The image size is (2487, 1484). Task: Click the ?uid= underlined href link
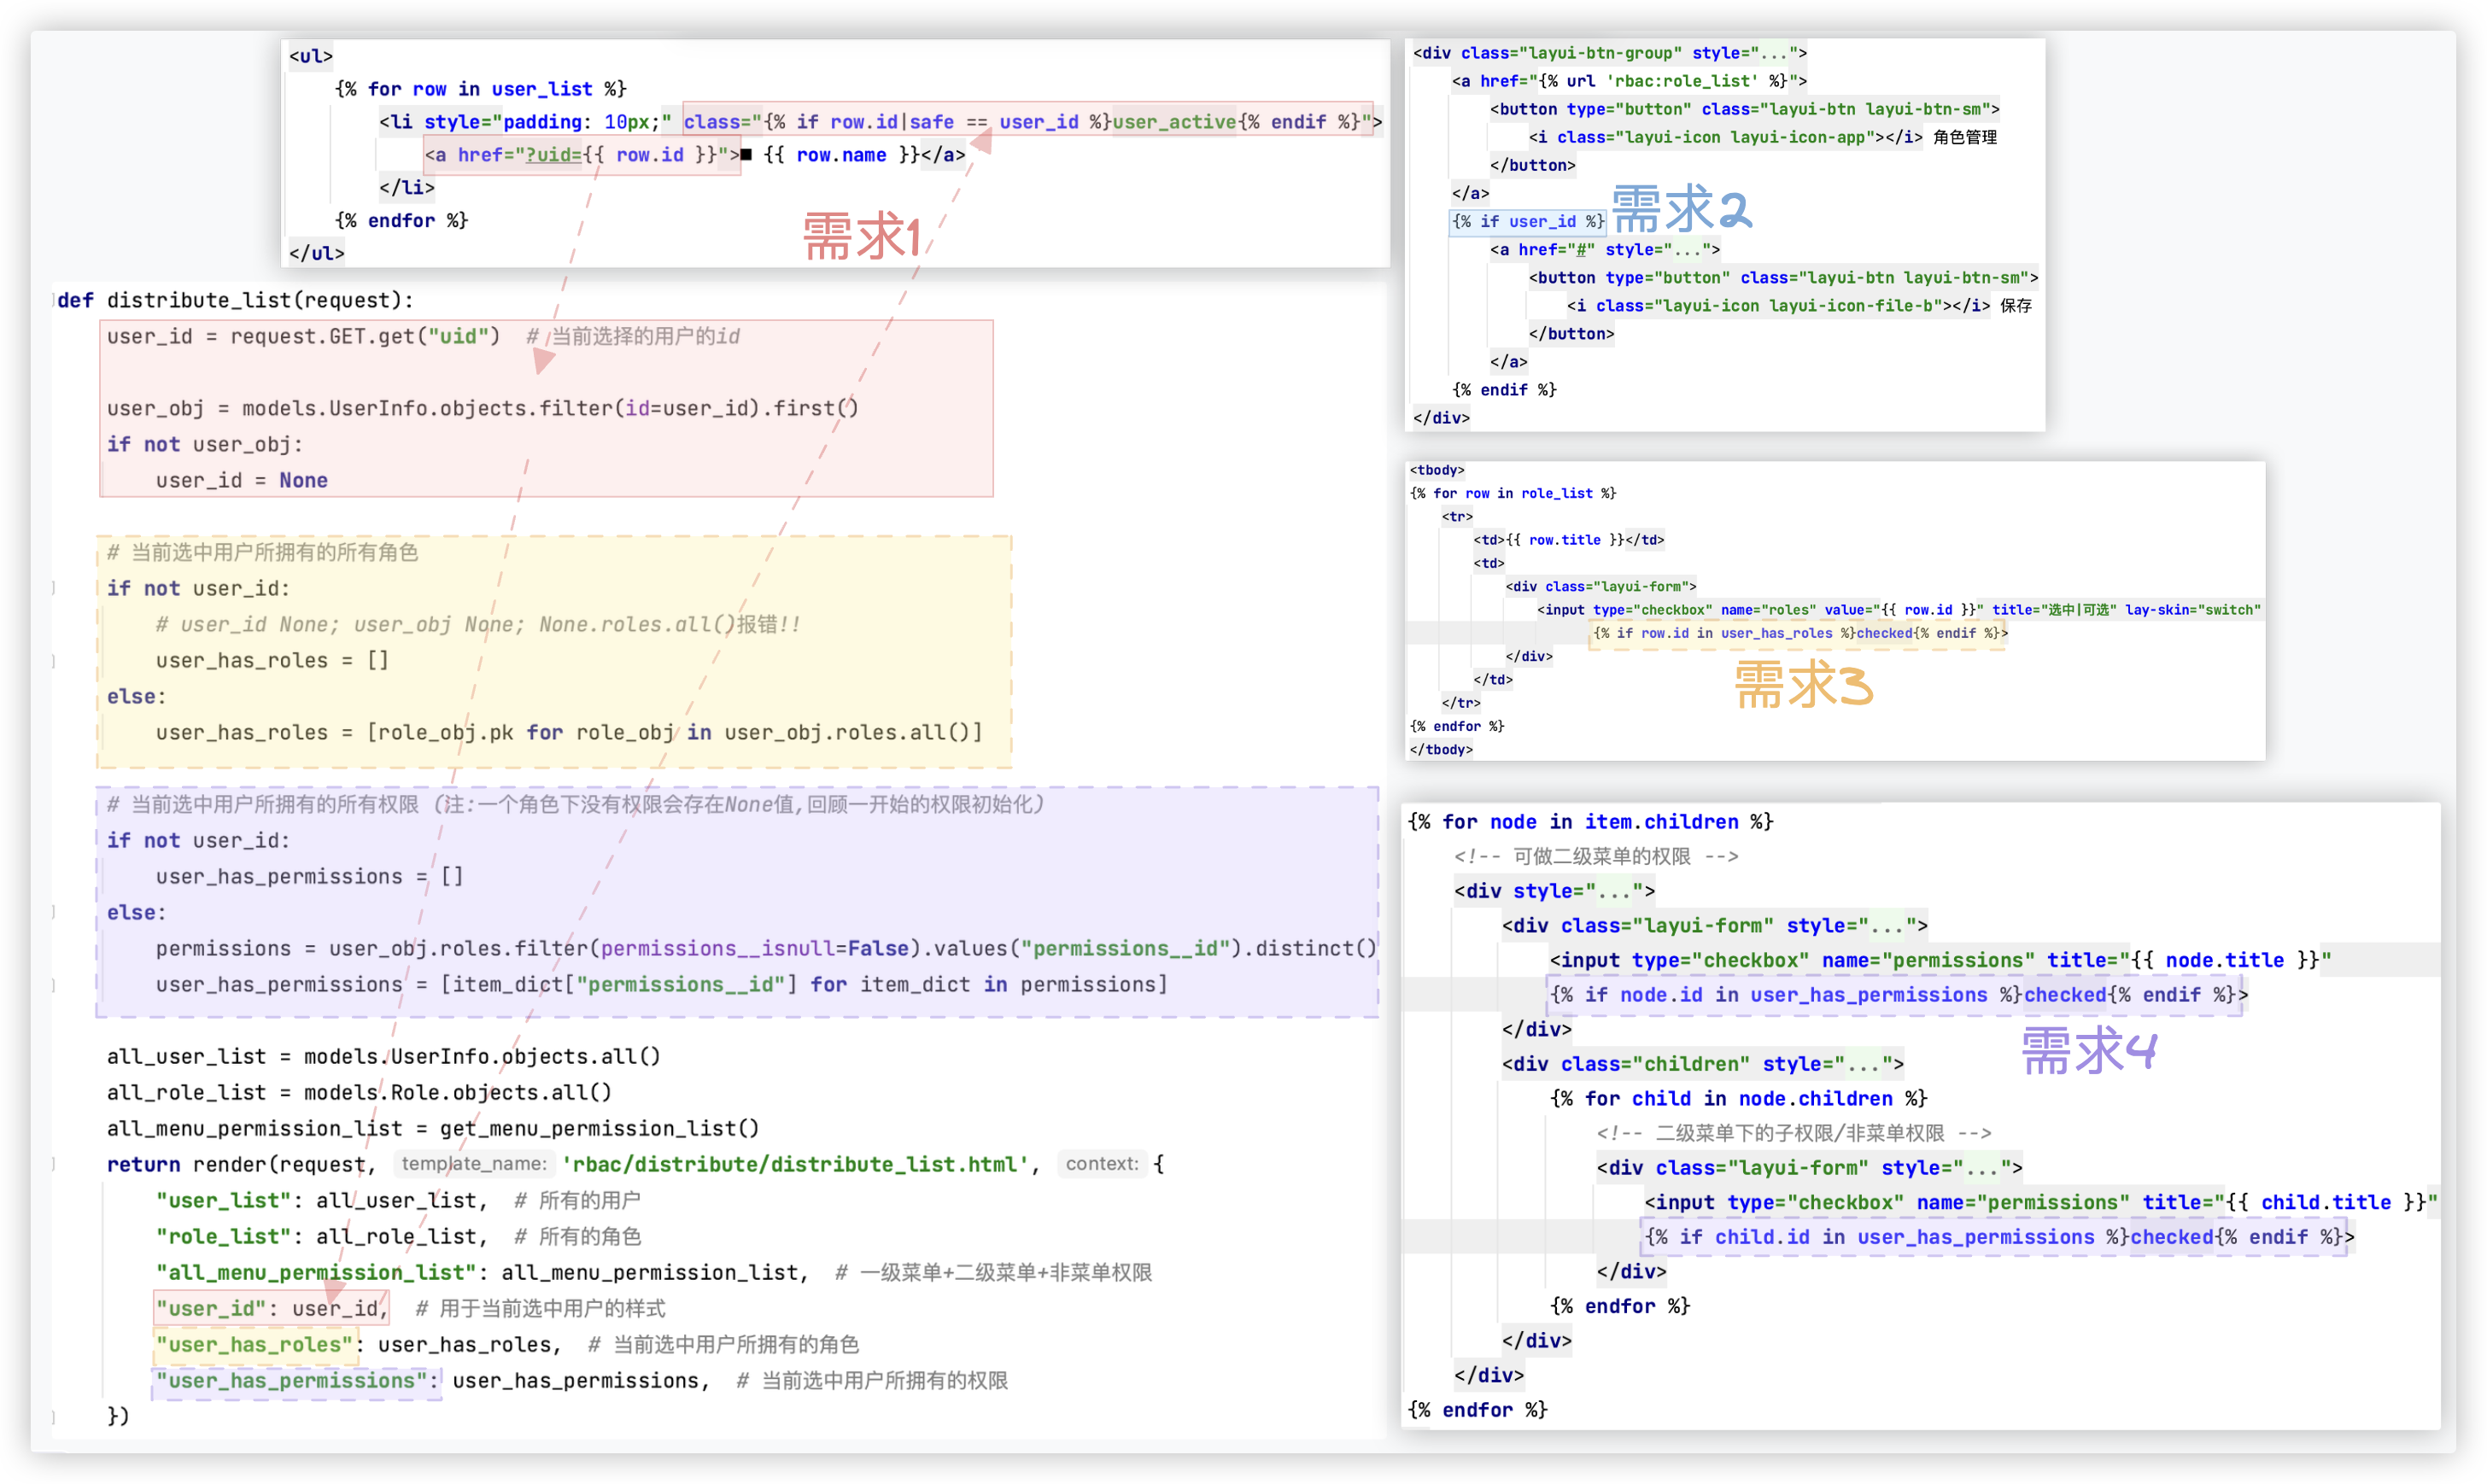(553, 155)
